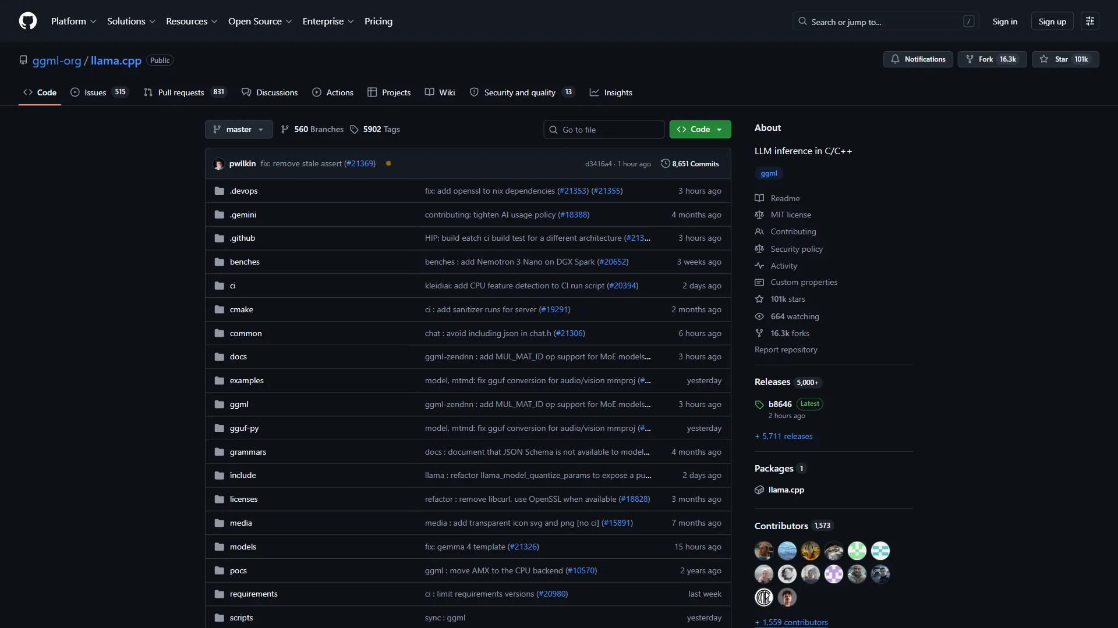View all 8,651 Commits
This screenshot has width=1118, height=628.
pyautogui.click(x=690, y=164)
